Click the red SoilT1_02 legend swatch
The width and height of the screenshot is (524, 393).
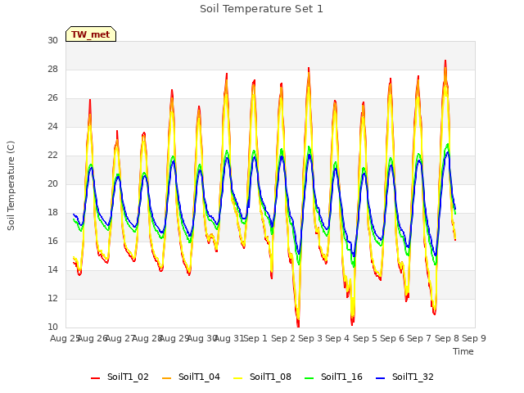pos(95,378)
